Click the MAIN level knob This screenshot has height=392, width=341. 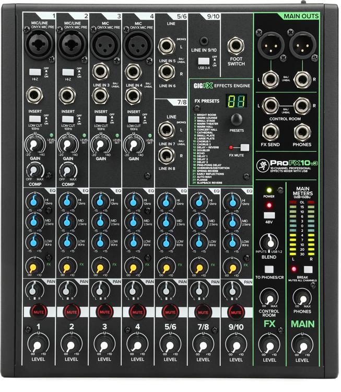[x=302, y=344]
